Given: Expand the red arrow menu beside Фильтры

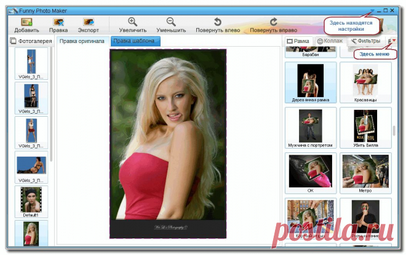Looking at the screenshot, I should point(394,41).
